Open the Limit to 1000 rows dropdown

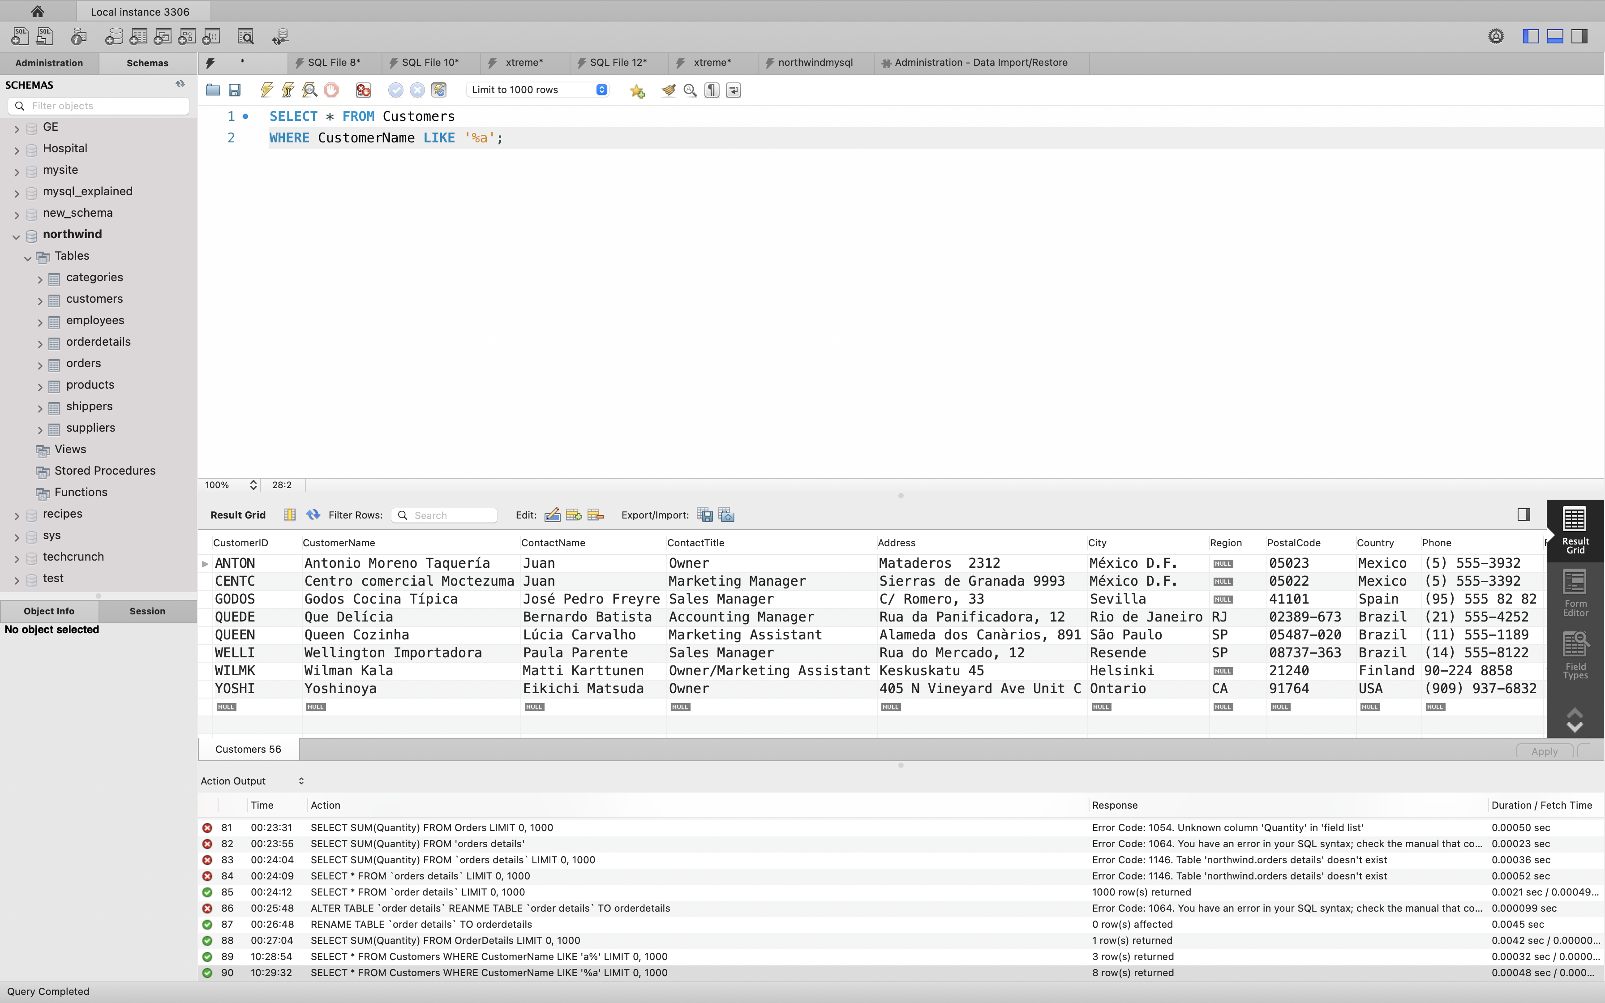click(538, 90)
